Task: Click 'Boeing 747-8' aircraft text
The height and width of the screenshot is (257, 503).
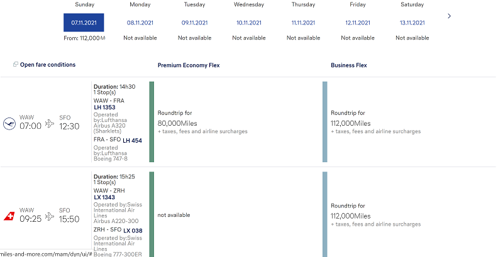Action: (111, 158)
